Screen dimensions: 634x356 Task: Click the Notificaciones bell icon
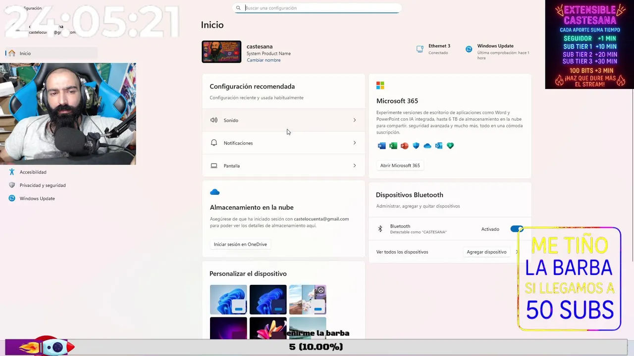(214, 143)
